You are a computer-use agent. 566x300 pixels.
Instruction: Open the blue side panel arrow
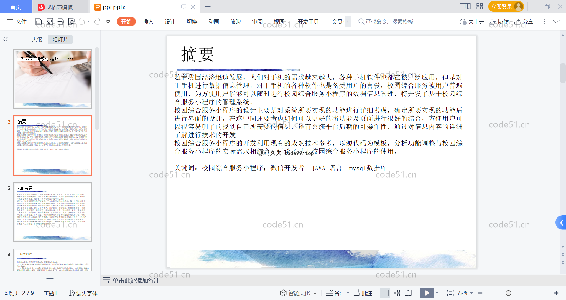tap(561, 223)
